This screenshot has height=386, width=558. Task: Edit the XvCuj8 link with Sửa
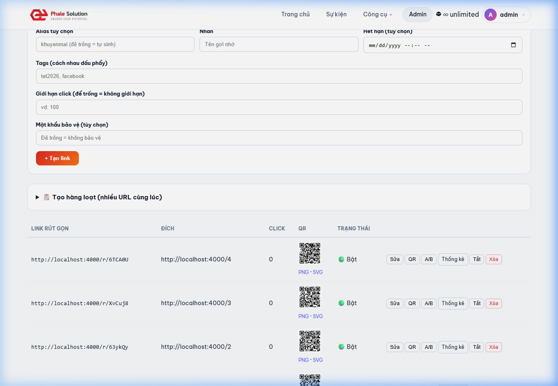[395, 303]
